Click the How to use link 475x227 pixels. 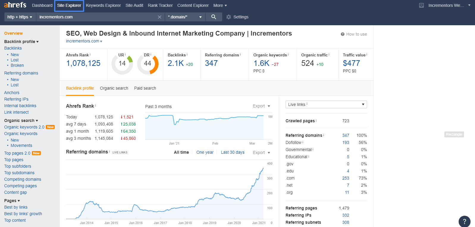tap(356, 34)
